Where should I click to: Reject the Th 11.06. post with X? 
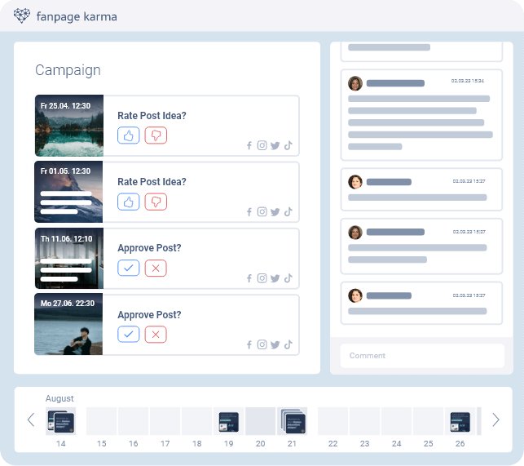point(156,268)
